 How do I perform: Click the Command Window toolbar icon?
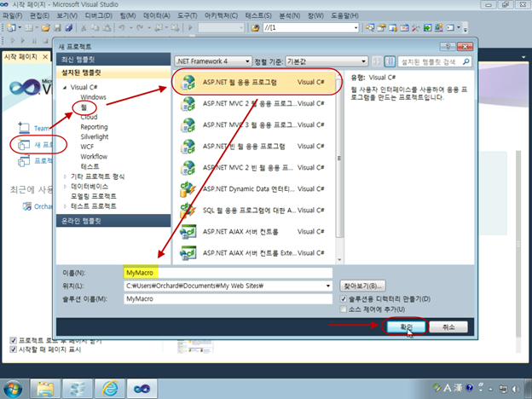[450, 27]
